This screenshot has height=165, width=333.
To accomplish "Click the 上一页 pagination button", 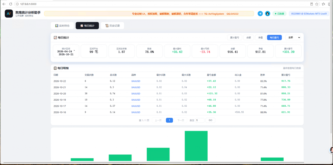I will tap(158, 120).
